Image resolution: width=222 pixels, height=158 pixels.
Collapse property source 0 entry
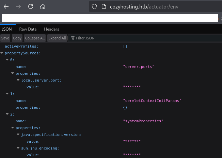coord(7,60)
